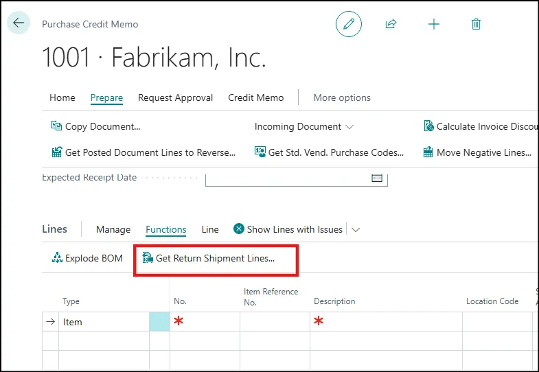Screen dimensions: 539x372
Task: Open calendar picker for Expected Receipt Date
Action: tap(377, 178)
